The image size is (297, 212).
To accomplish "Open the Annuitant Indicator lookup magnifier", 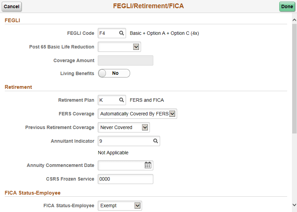I will [156, 141].
